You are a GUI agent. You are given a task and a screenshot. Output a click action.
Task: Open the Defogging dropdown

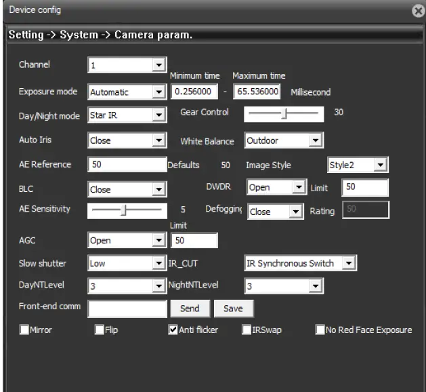276,212
